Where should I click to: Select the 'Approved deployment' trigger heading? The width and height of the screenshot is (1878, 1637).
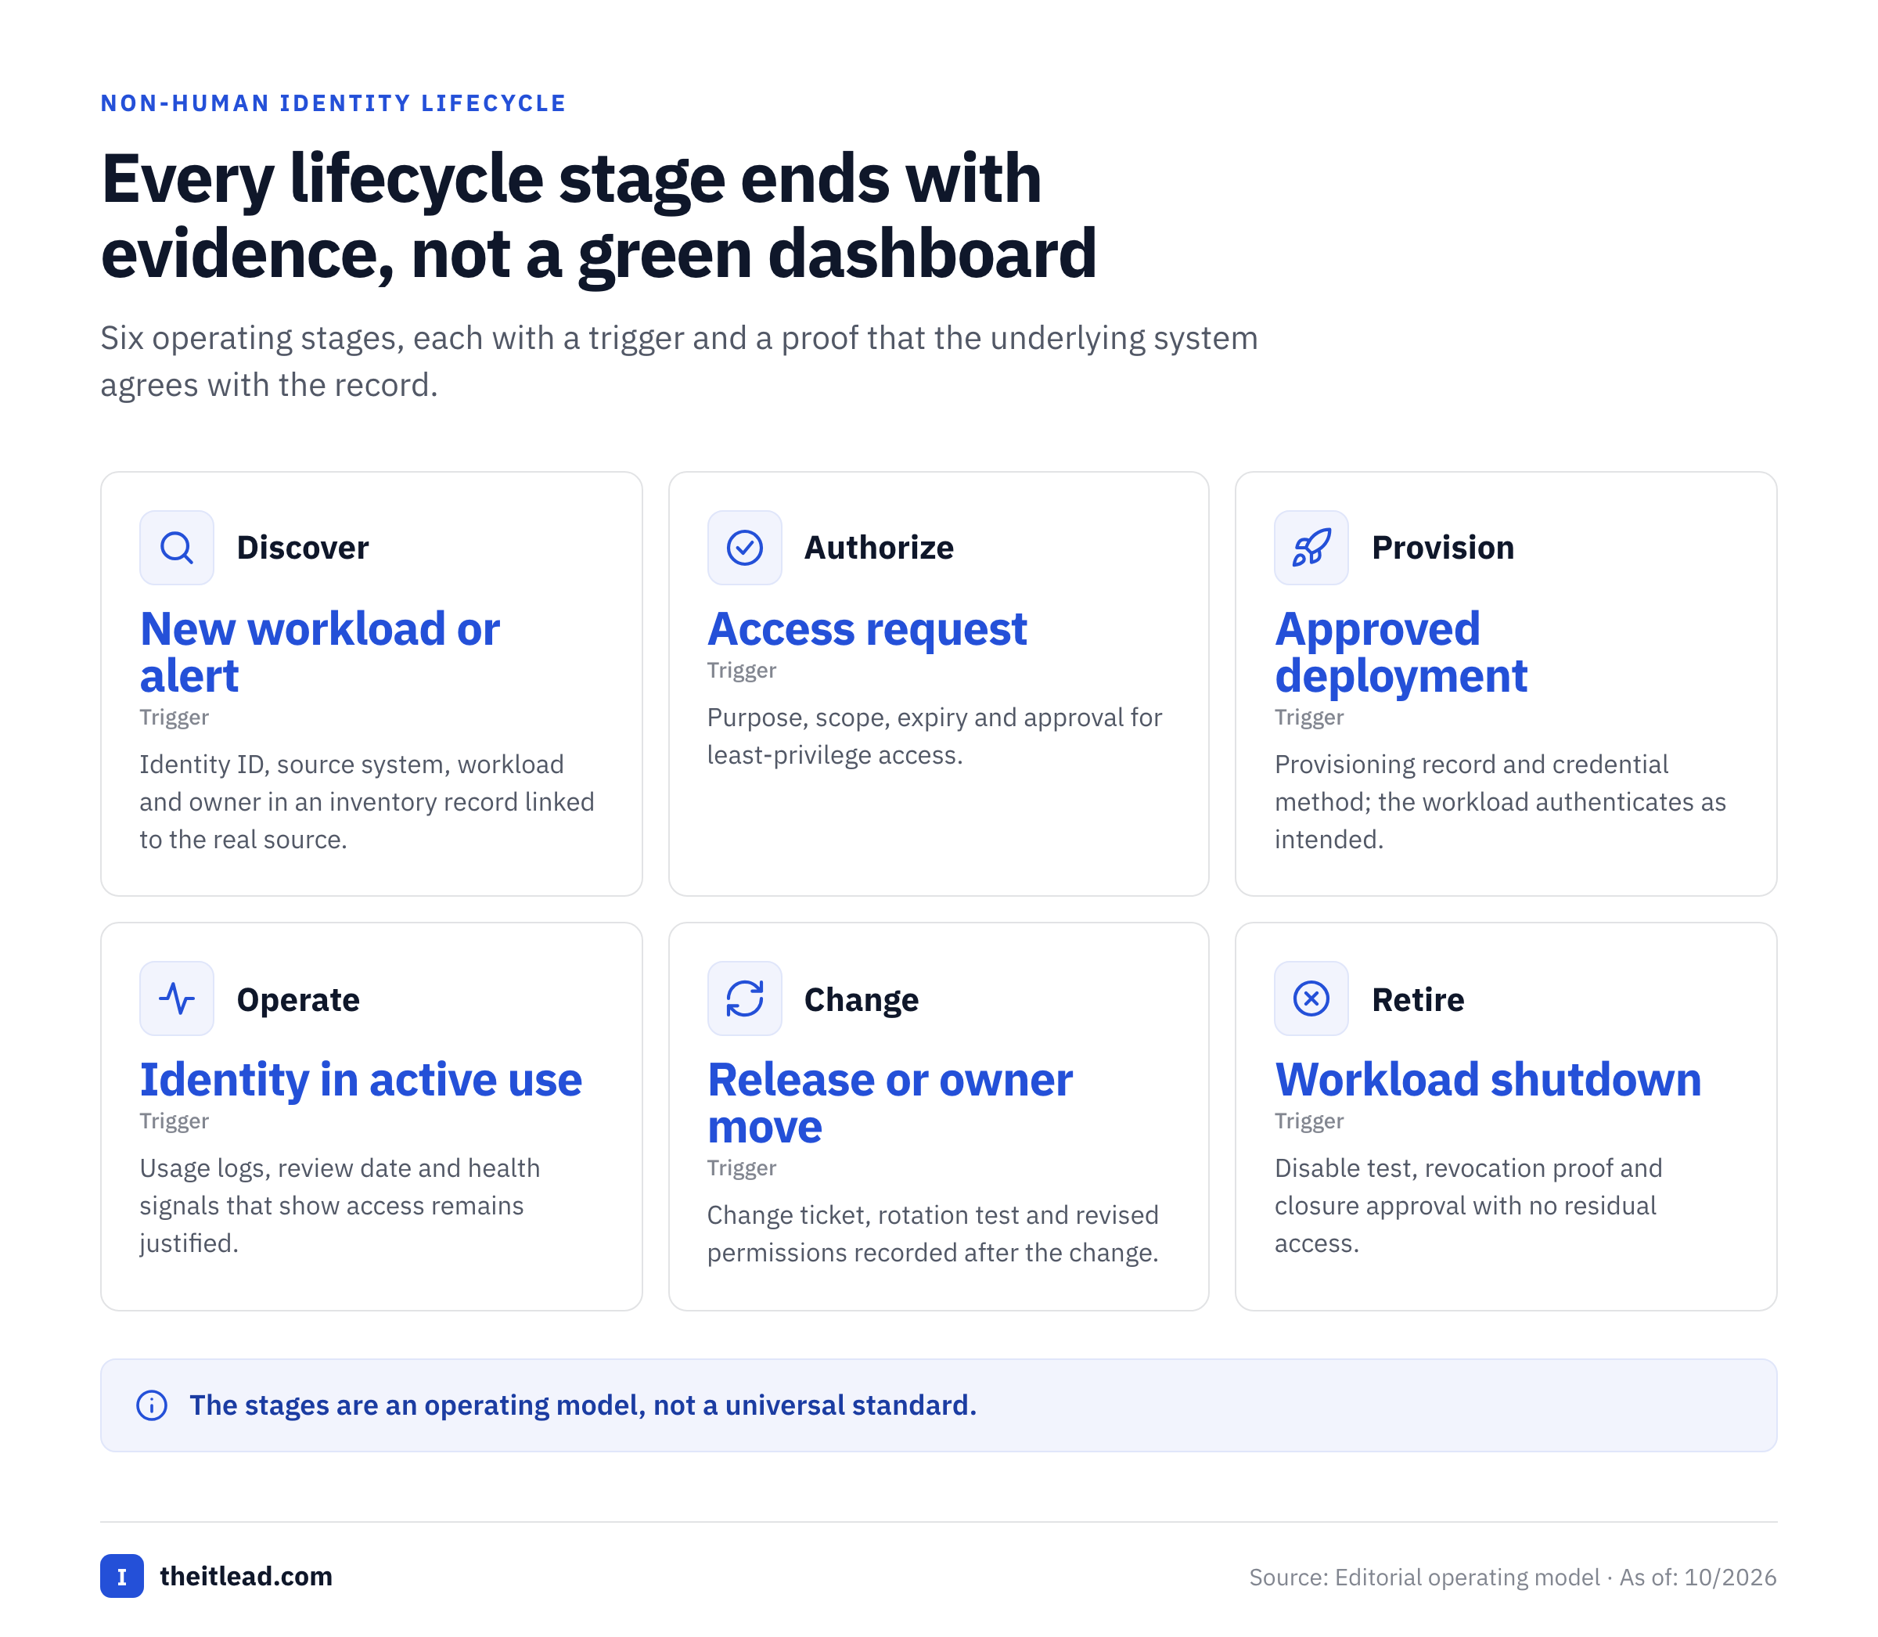[1400, 653]
